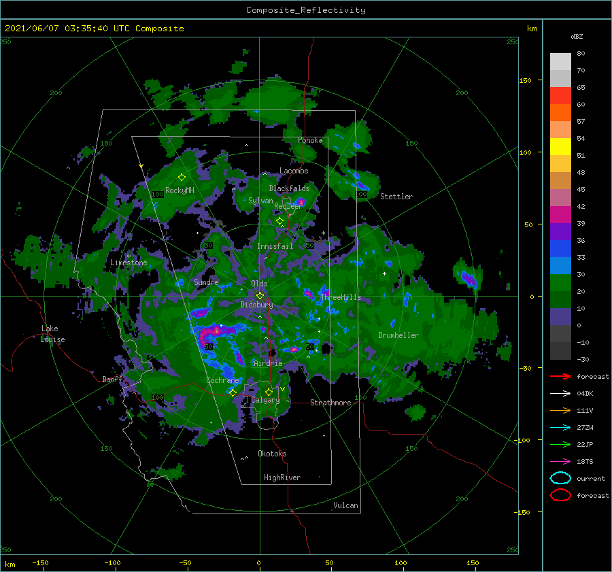Click the ThreeHills city label
Image resolution: width=612 pixels, height=572 pixels.
click(x=341, y=297)
